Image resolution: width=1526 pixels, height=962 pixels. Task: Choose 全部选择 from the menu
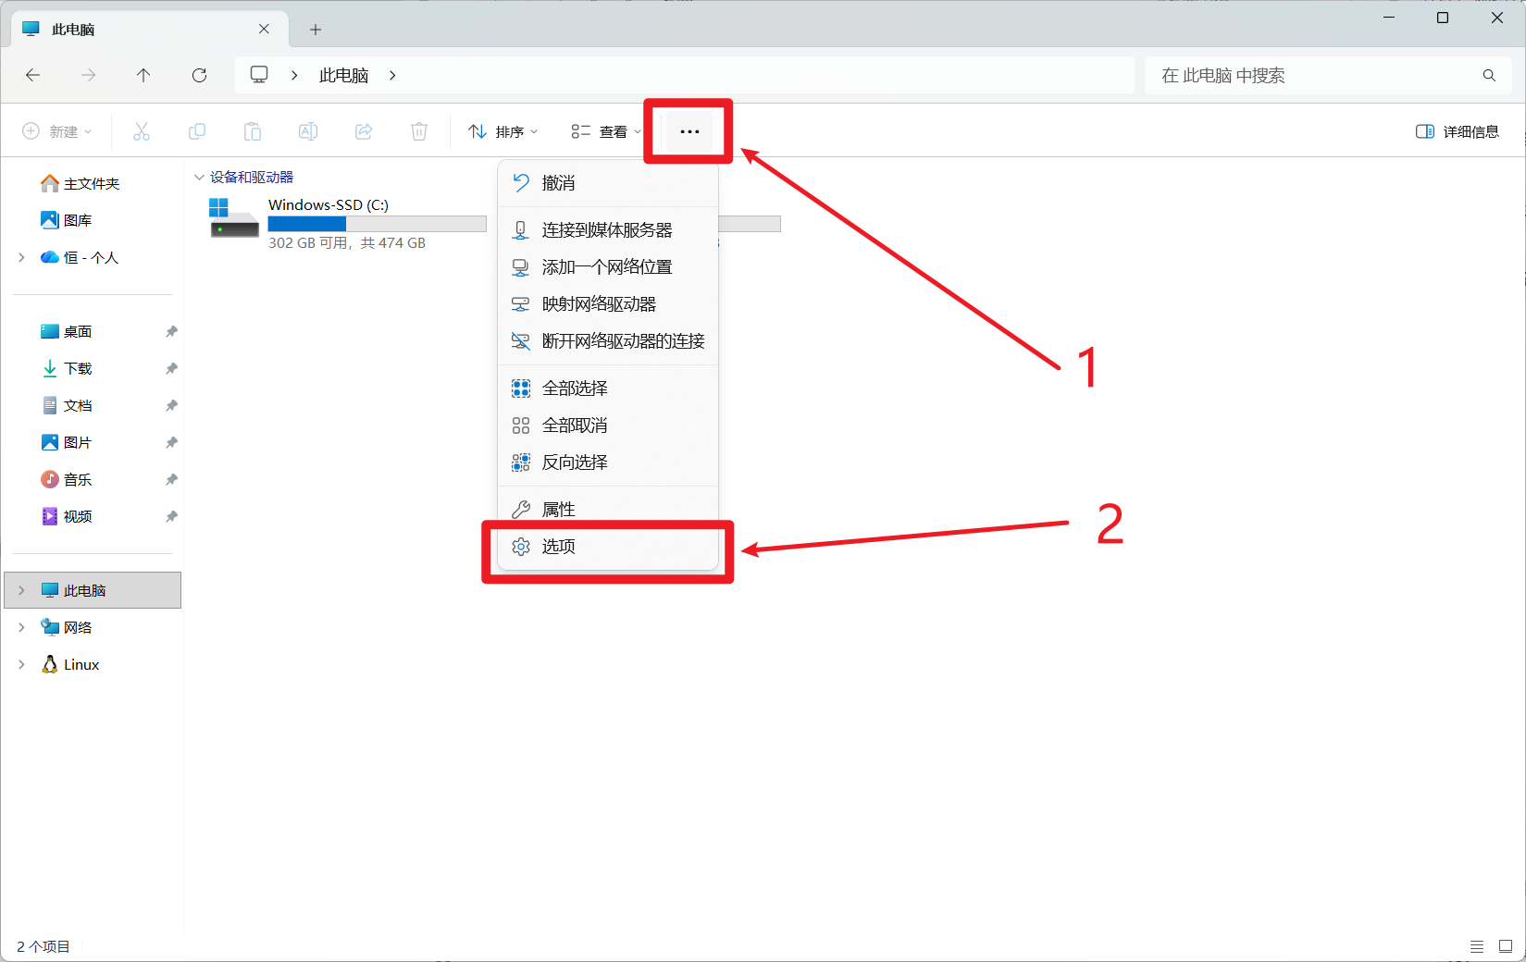coord(609,388)
